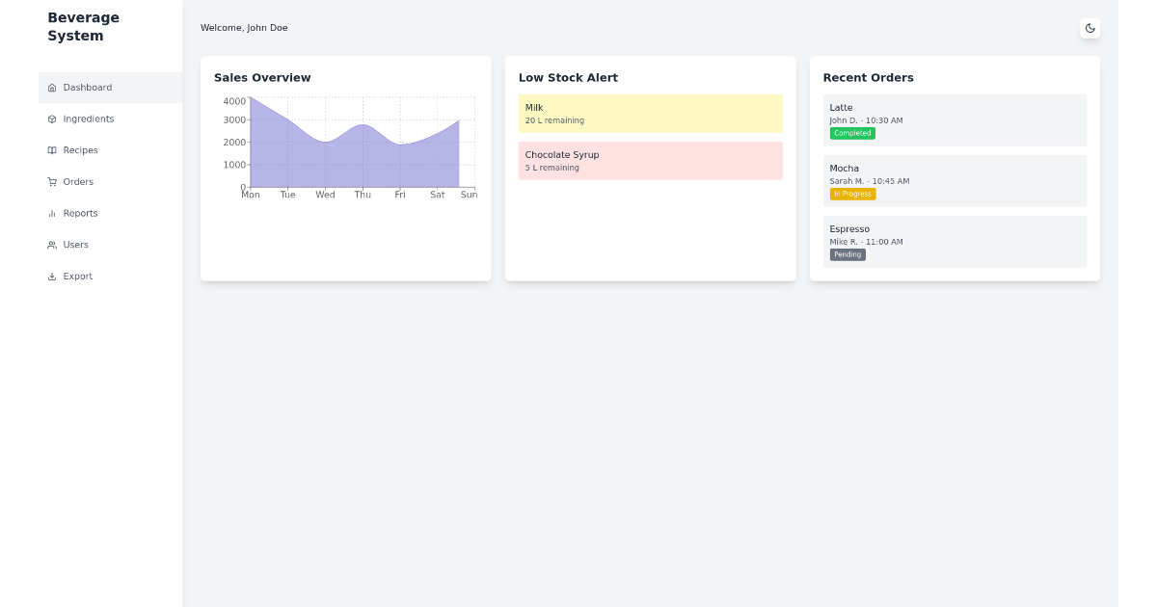
Task: Select the Dashboard sidebar icon
Action: (x=51, y=88)
